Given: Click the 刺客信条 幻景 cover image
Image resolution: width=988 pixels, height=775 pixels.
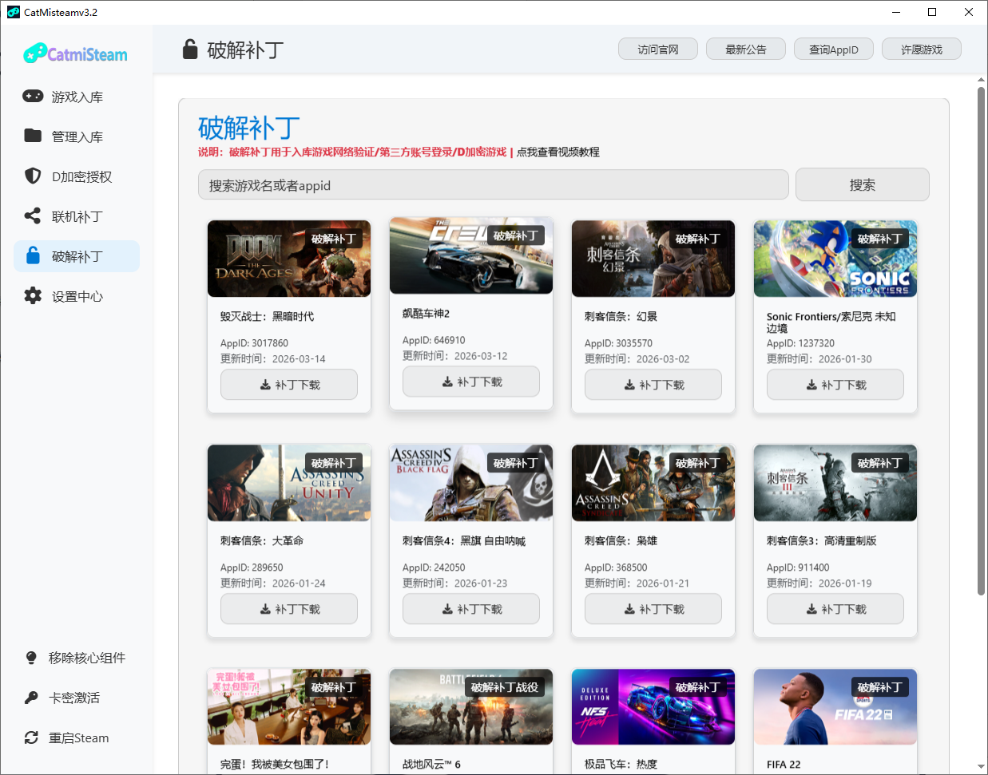Looking at the screenshot, I should (653, 259).
